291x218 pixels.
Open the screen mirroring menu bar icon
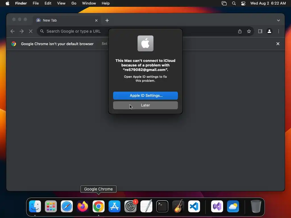[224, 3]
